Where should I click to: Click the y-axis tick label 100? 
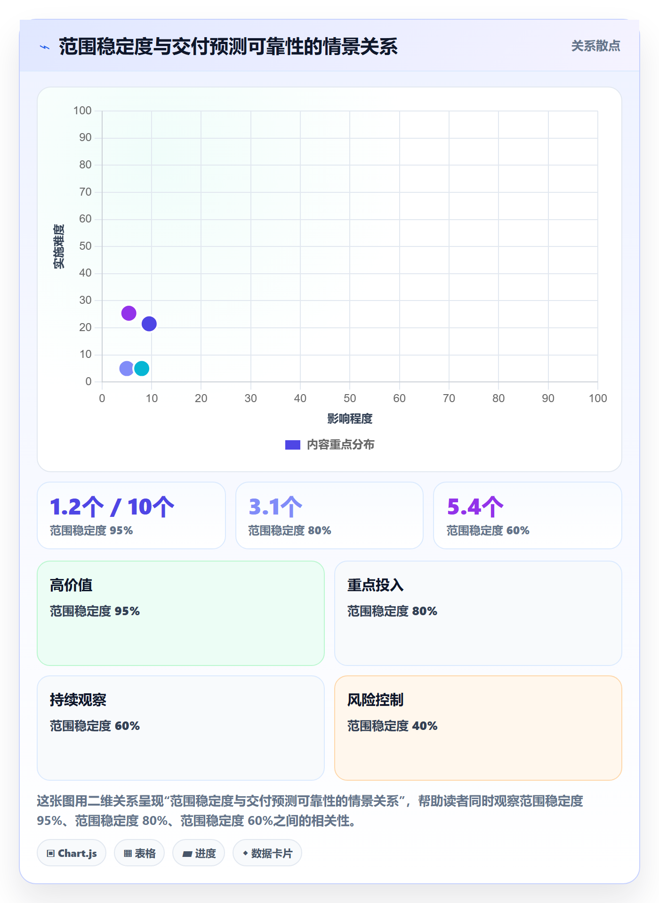82,111
